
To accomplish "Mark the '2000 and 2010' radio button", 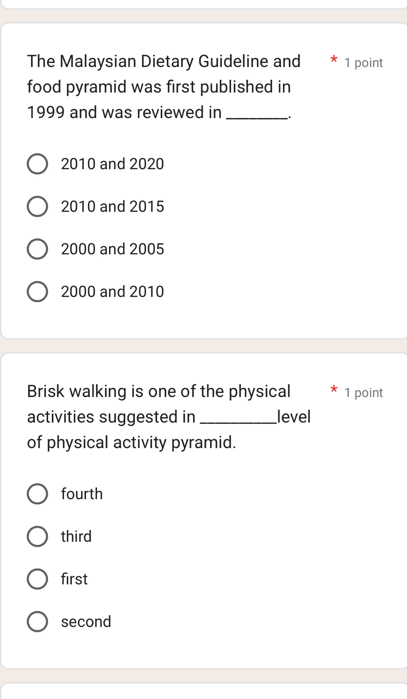I will (x=37, y=292).
